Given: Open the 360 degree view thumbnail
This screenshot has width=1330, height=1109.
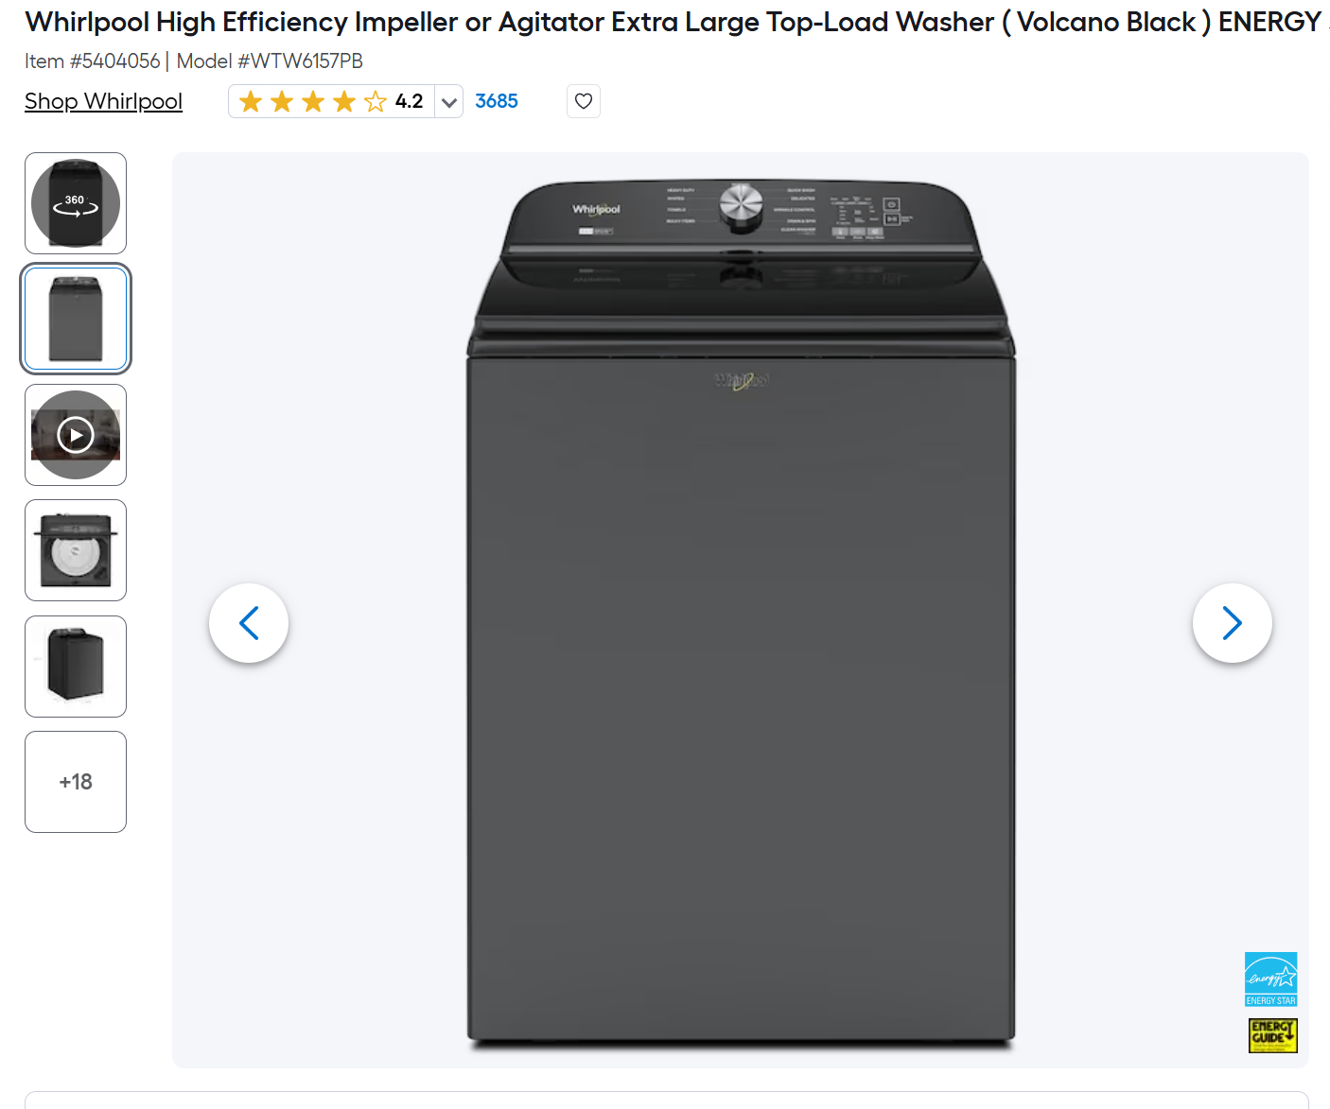Looking at the screenshot, I should (x=76, y=203).
